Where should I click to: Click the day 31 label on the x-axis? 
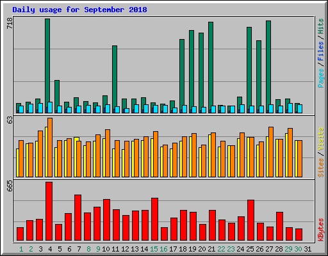pyautogui.click(x=307, y=249)
